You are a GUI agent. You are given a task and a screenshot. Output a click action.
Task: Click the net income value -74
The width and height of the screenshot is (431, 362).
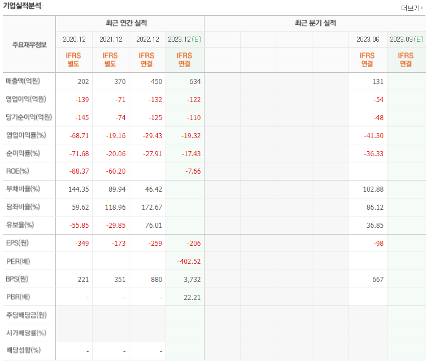pyautogui.click(x=120, y=118)
